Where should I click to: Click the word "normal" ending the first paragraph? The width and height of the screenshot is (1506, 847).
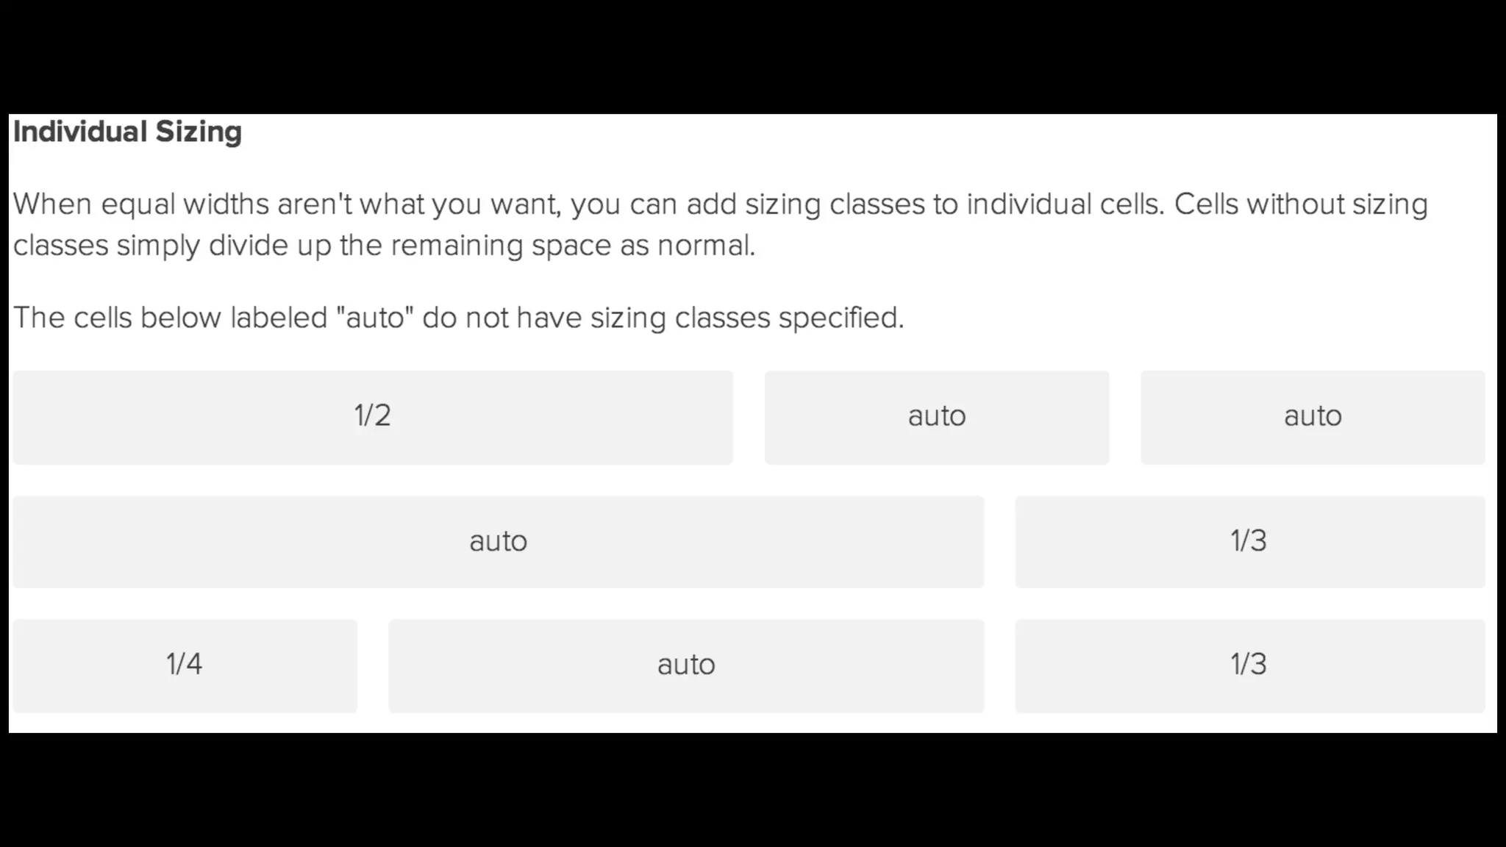pos(704,246)
